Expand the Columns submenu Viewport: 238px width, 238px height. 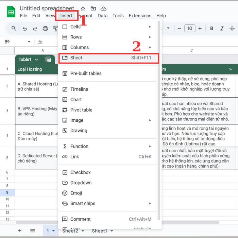108,47
